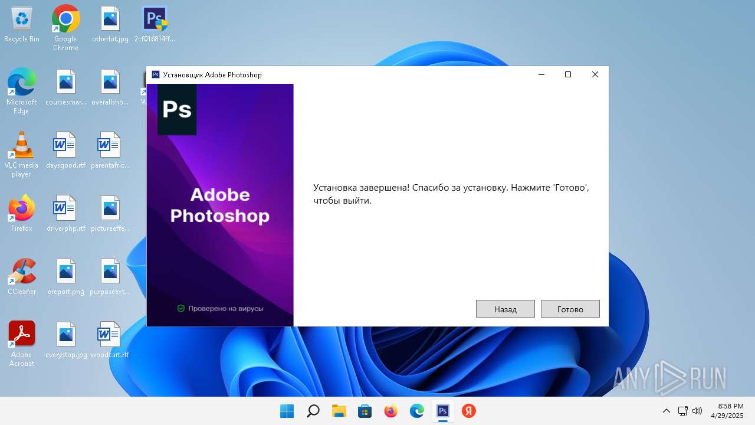Open taskbar Search magnifier

coord(313,411)
